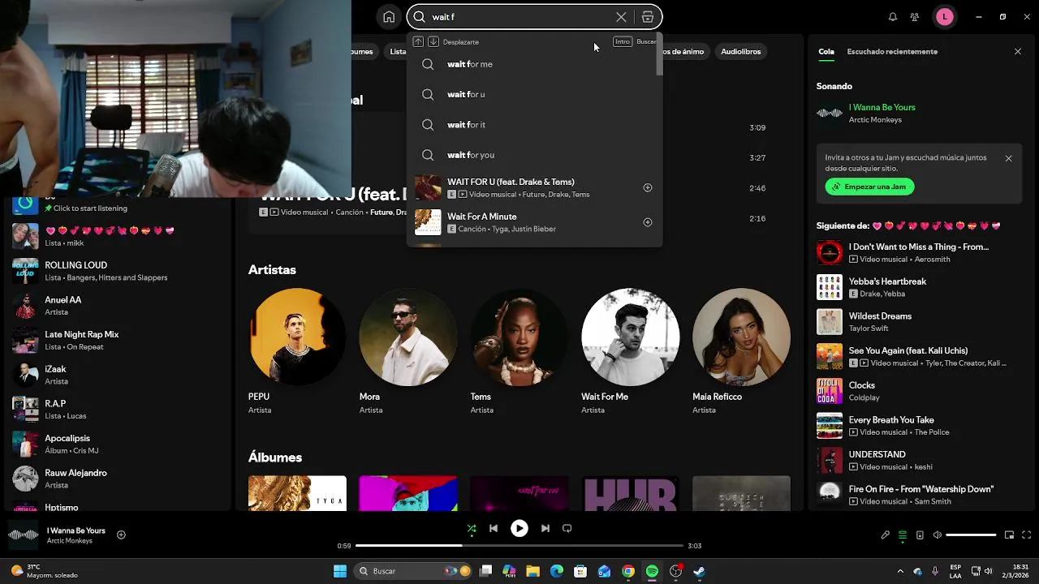The height and width of the screenshot is (584, 1039).
Task: Open Anuel AA artist in library
Action: click(118, 306)
